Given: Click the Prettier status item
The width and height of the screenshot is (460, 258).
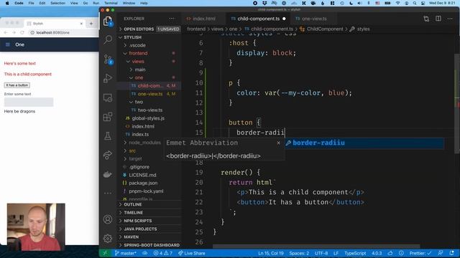Looking at the screenshot, I should [x=420, y=253].
